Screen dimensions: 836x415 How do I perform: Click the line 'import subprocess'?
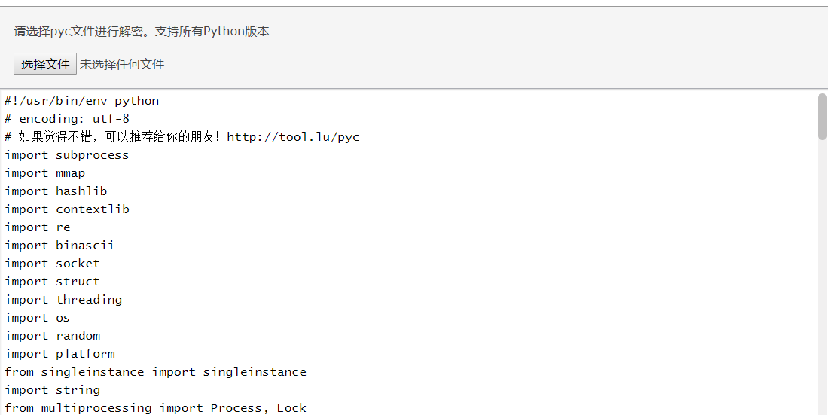(66, 155)
